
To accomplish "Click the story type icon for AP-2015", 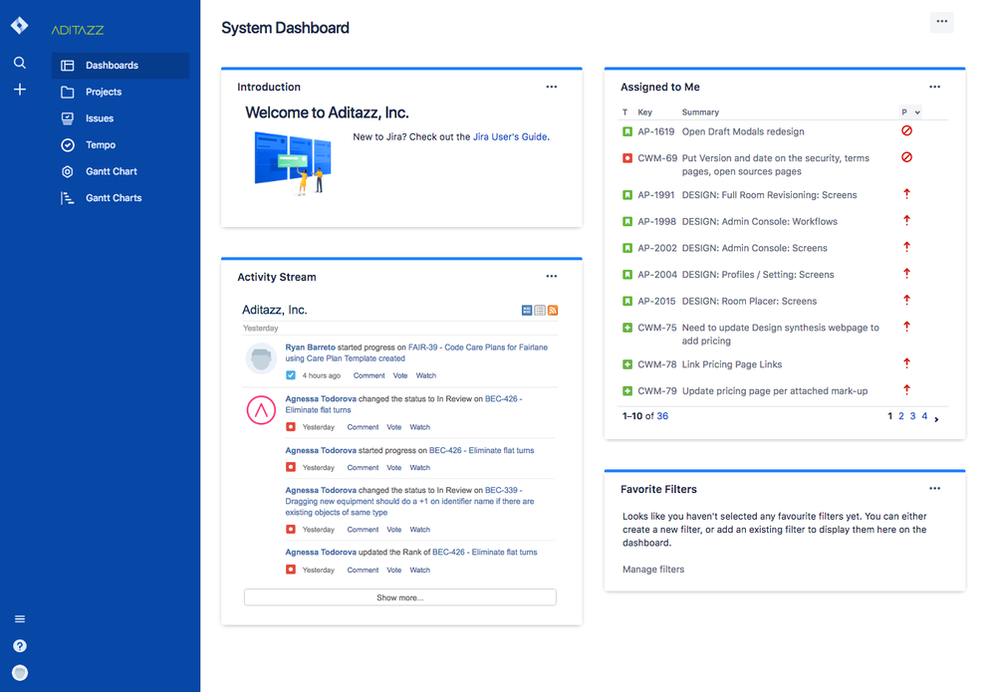I will 626,302.
